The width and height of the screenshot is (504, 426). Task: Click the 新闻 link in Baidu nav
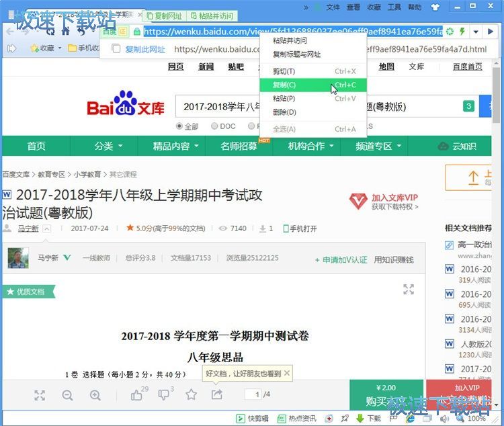pos(206,67)
